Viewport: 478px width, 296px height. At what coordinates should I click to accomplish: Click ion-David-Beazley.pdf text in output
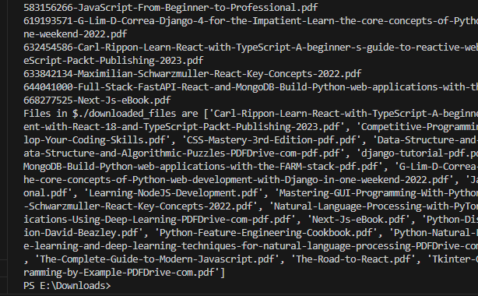pos(81,233)
